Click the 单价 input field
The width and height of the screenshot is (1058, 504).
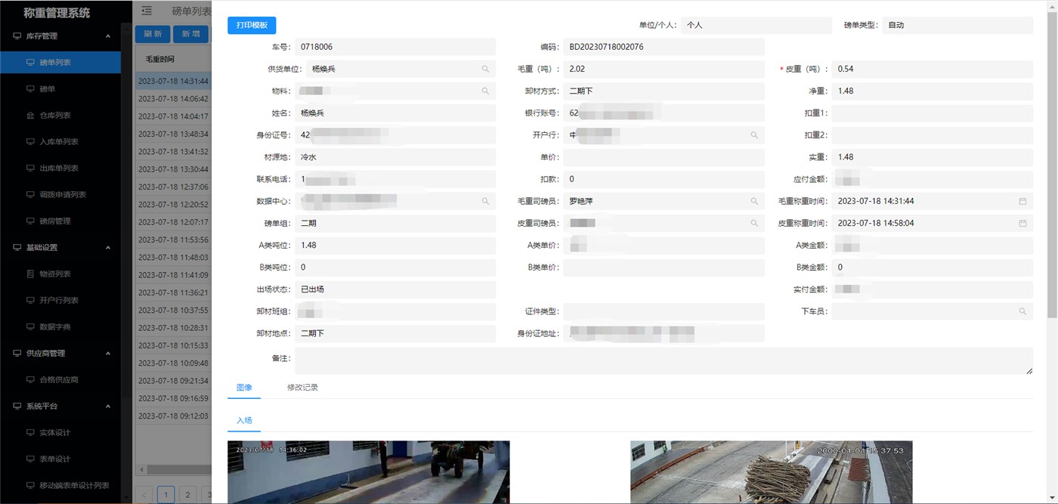click(664, 157)
